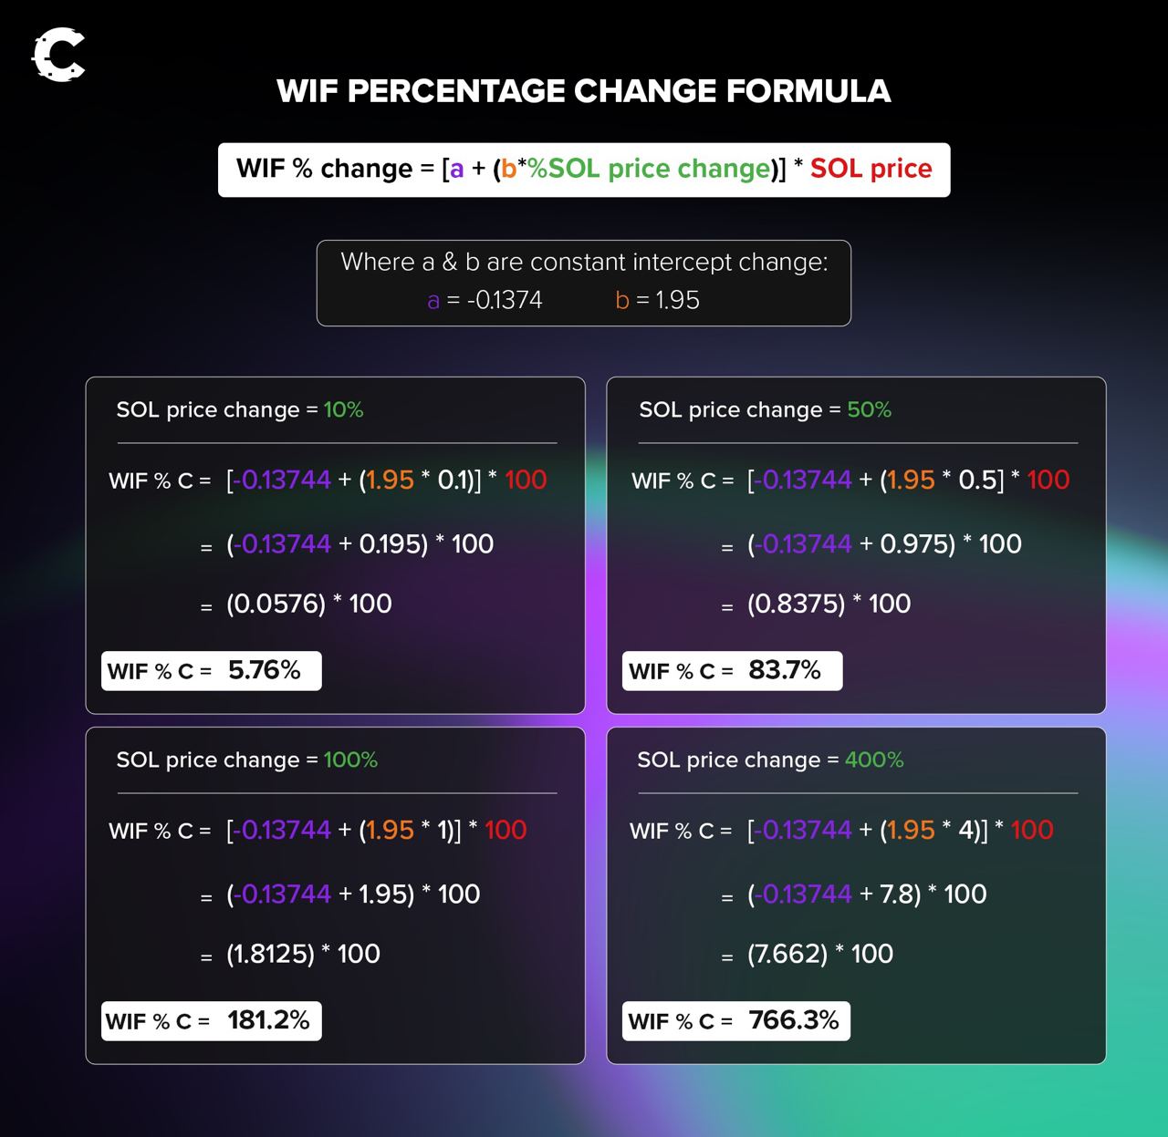Click the (0.8375) * 100 line

point(829,604)
